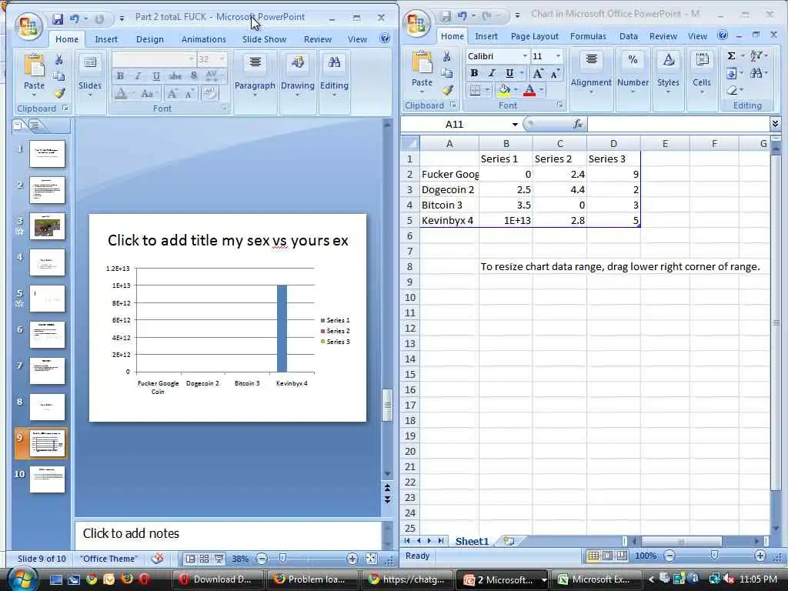
Task: Open the Excel font size dropdown
Action: 558,55
